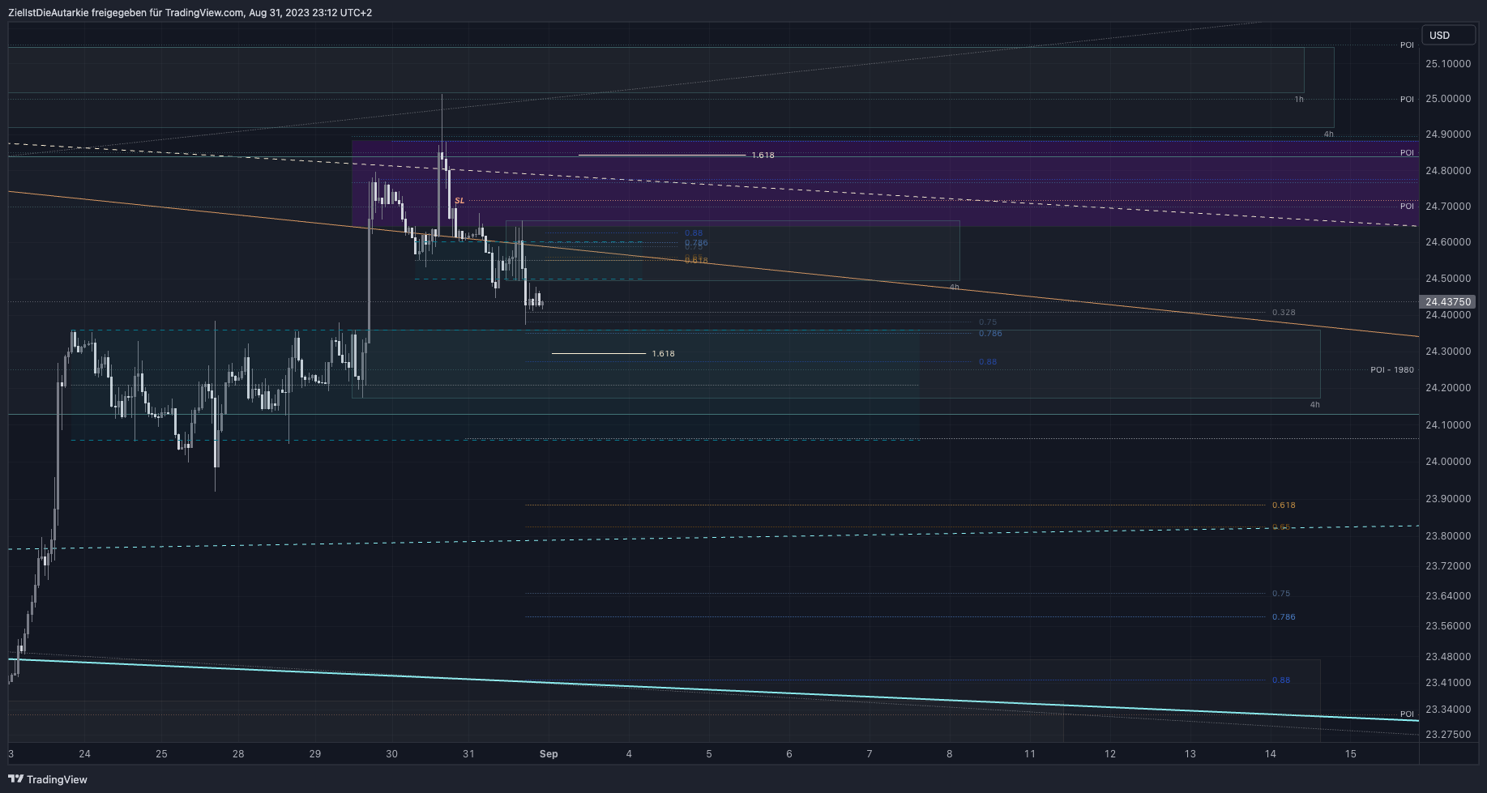Click the 11 label on the date axis
The width and height of the screenshot is (1487, 793).
[1030, 753]
